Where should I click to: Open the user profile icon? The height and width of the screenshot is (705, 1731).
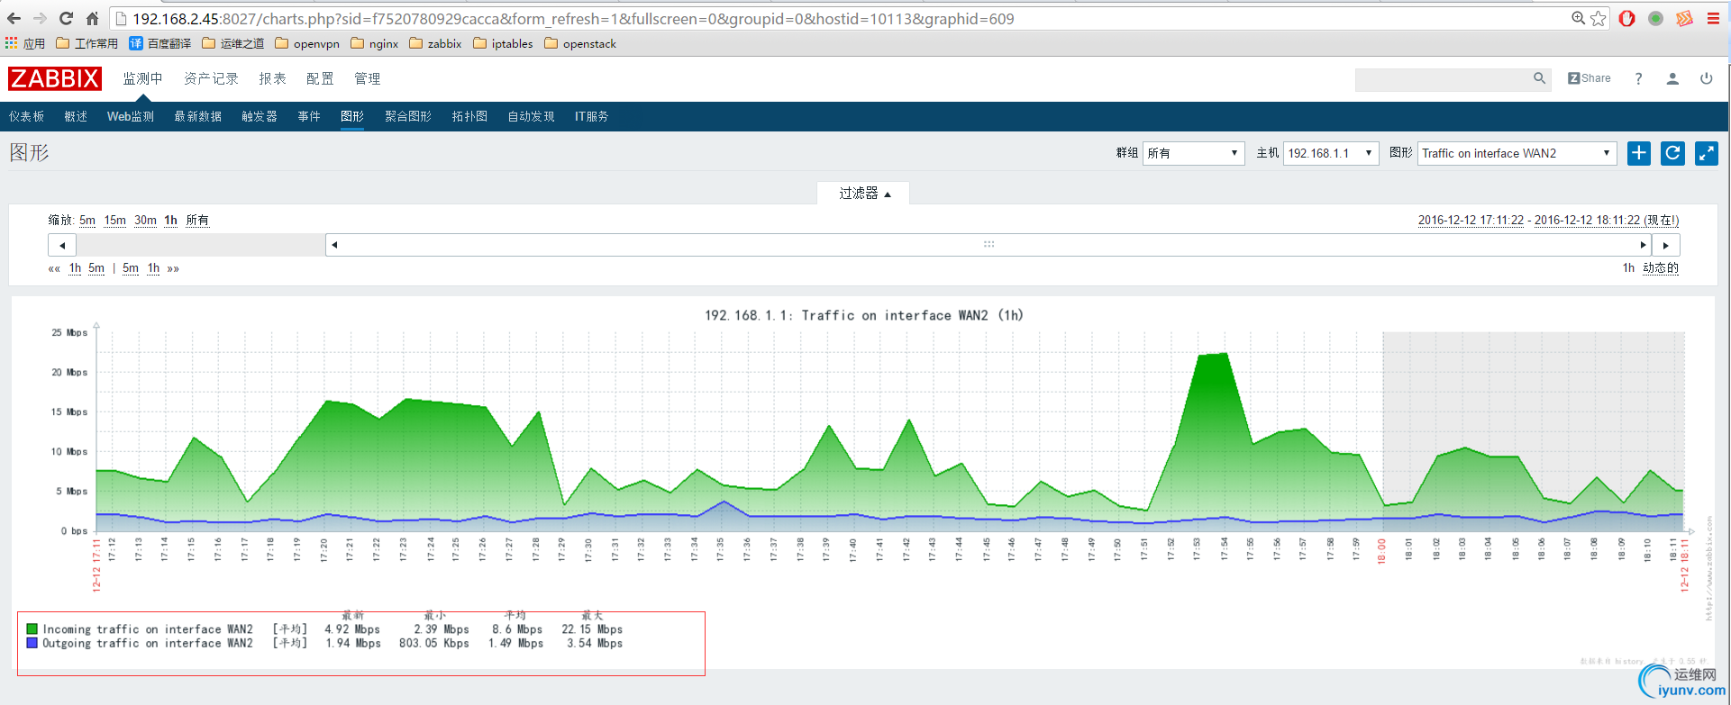click(x=1672, y=78)
